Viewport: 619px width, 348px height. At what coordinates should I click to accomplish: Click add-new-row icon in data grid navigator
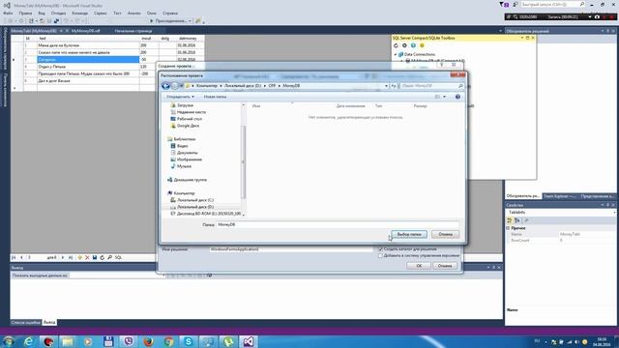click(x=79, y=258)
